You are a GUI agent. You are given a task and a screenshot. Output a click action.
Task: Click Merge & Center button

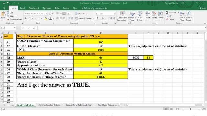pos(83,18)
